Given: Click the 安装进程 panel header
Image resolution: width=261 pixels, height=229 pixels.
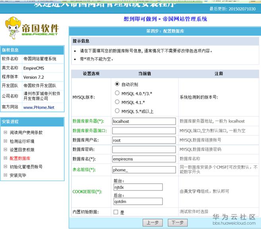Looking at the screenshot, I should pyautogui.click(x=32, y=122).
